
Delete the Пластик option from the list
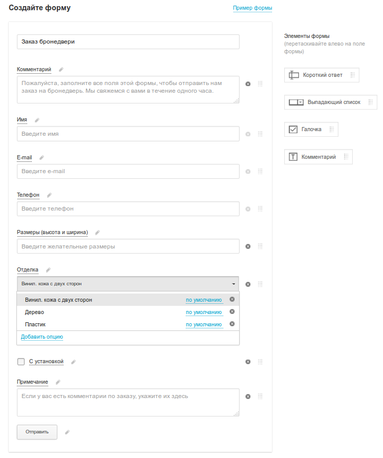(232, 324)
